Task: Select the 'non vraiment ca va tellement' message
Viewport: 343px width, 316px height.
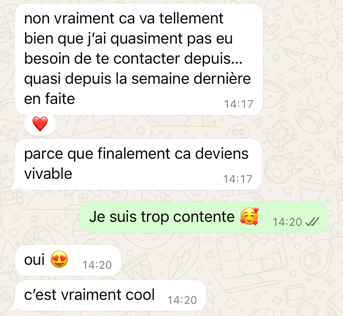Action: (x=139, y=59)
